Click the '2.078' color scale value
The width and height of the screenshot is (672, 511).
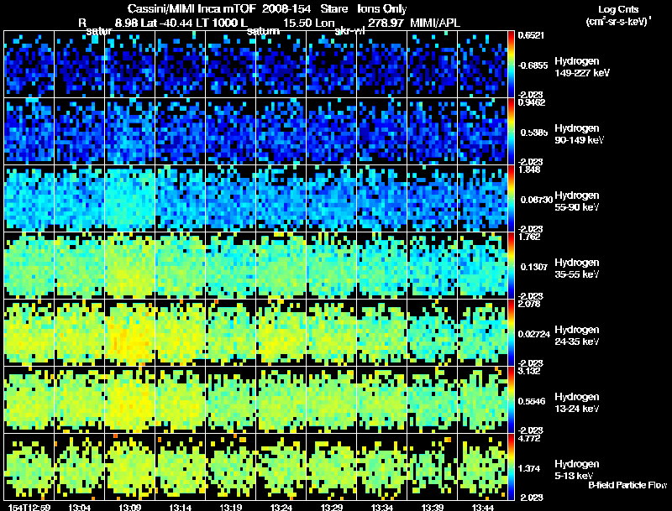pyautogui.click(x=529, y=304)
